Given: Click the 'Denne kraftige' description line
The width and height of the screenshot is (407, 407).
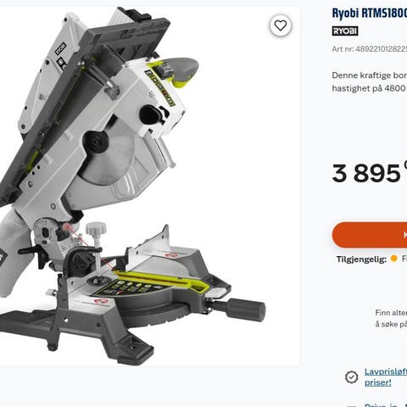Looking at the screenshot, I should tap(370, 75).
